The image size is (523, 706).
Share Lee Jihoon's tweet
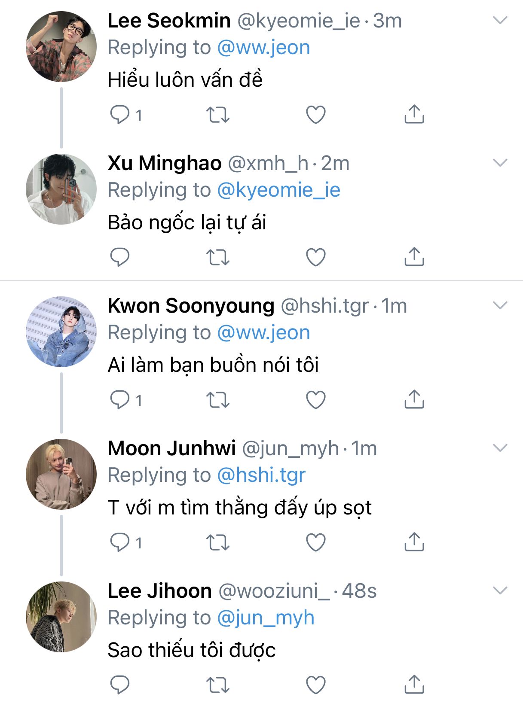[x=414, y=685]
